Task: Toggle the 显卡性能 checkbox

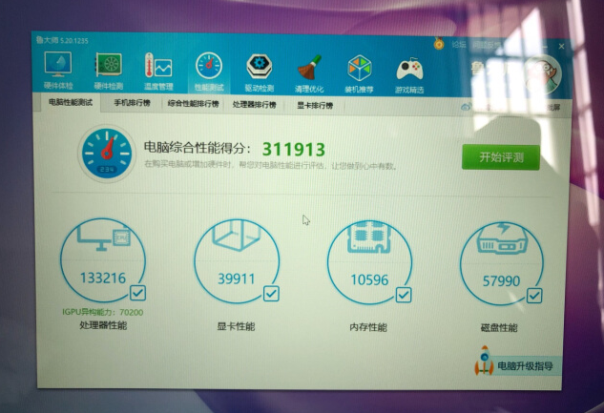Action: [x=271, y=294]
